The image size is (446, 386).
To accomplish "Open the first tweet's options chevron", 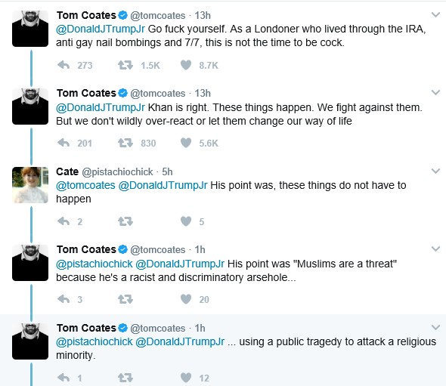I will (435, 14).
